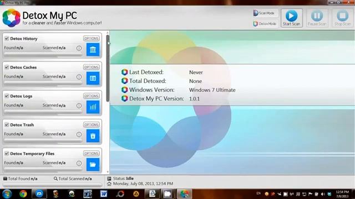Show info for Detox History
Image resolution: width=355 pixels, height=199 pixels.
pos(79,48)
